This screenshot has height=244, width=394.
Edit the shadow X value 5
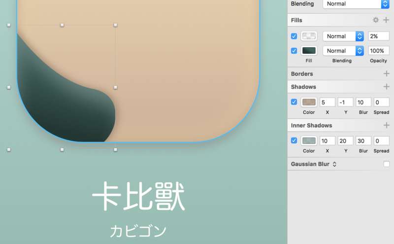pyautogui.click(x=328, y=102)
